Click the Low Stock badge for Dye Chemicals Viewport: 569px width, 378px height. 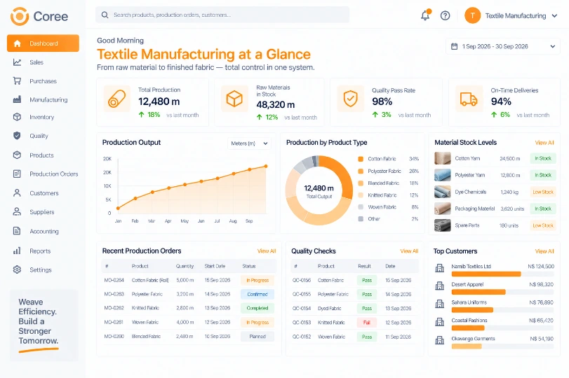(x=543, y=192)
